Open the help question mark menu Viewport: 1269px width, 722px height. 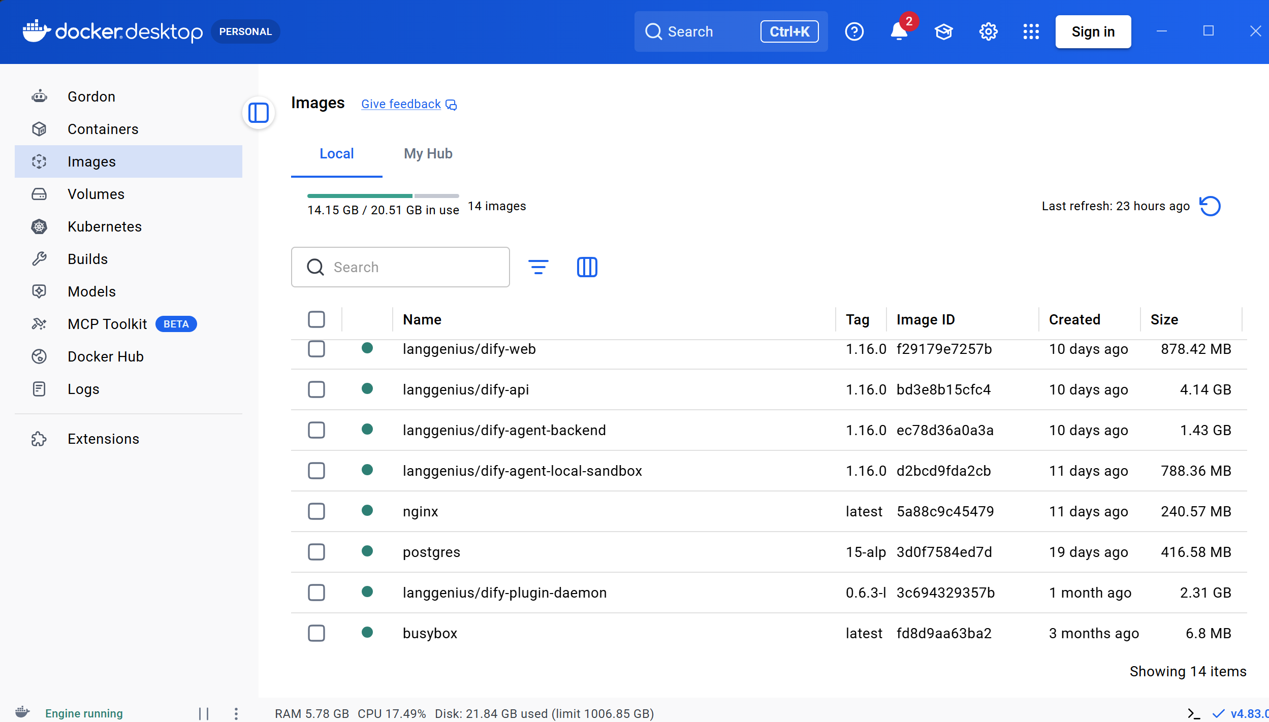(854, 31)
